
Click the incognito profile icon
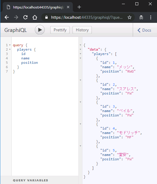[x=141, y=17]
